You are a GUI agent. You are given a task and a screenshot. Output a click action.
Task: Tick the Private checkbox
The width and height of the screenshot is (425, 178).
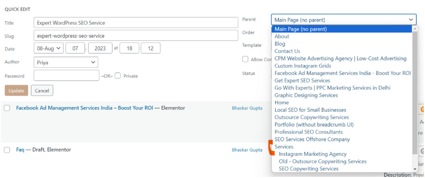118,76
